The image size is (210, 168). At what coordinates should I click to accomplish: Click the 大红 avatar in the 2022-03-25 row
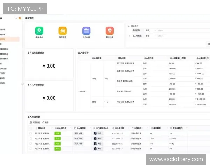click(96, 143)
